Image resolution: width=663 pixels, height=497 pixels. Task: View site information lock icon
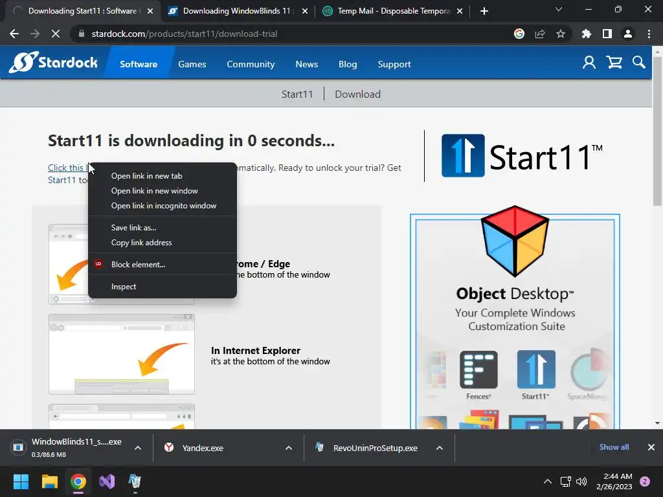click(x=82, y=34)
